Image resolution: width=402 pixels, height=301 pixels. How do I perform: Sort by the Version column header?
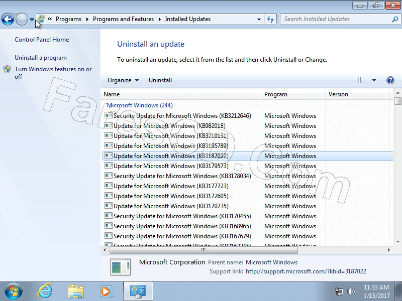click(x=358, y=94)
